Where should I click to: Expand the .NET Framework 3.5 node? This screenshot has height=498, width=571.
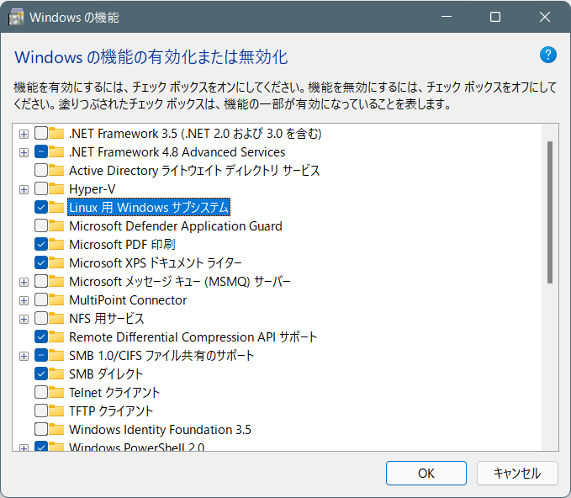(24, 134)
